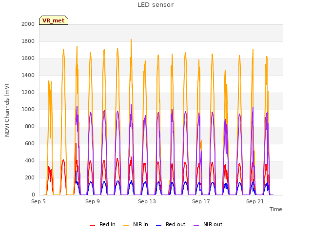Click the 600 y-axis tick label
Viewport: 312px width, 234px height.
click(x=30, y=143)
